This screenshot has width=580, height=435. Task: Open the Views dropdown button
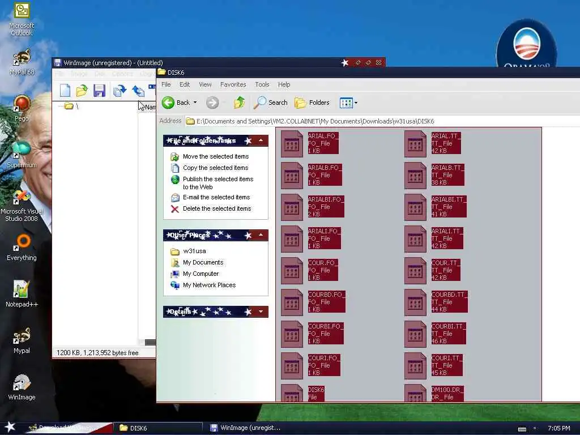pyautogui.click(x=348, y=103)
